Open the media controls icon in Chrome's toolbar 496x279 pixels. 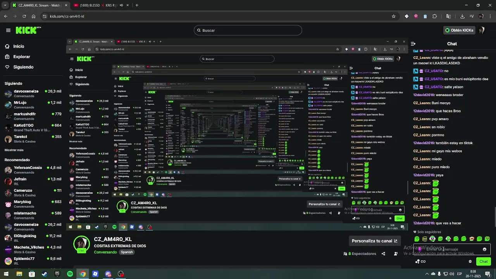472,16
